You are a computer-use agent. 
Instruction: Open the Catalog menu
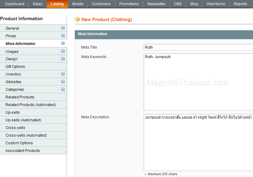tap(57, 4)
